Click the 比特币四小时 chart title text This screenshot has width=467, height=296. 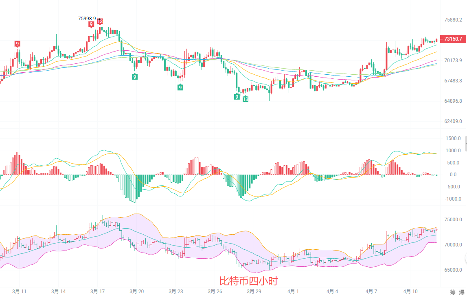(248, 281)
